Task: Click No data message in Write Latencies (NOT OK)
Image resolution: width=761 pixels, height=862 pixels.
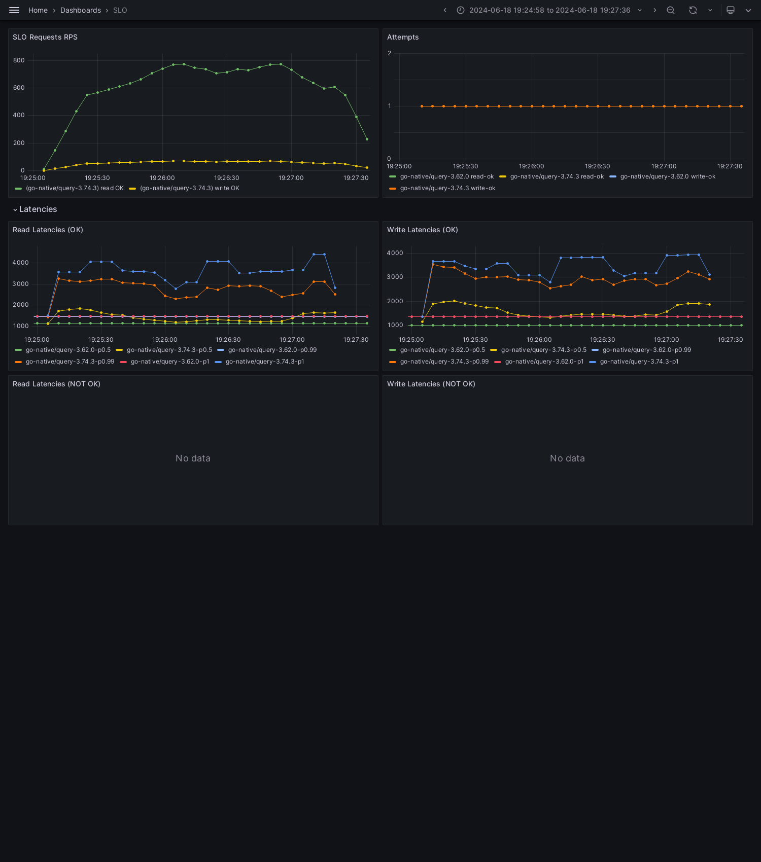Action: 567,458
